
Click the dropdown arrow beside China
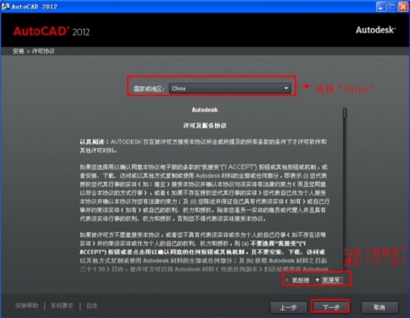click(x=286, y=89)
